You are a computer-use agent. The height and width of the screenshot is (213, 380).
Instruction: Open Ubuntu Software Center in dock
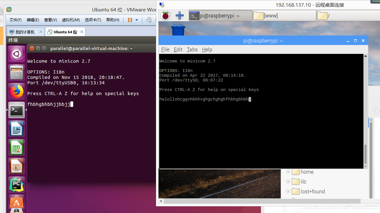coord(17,202)
